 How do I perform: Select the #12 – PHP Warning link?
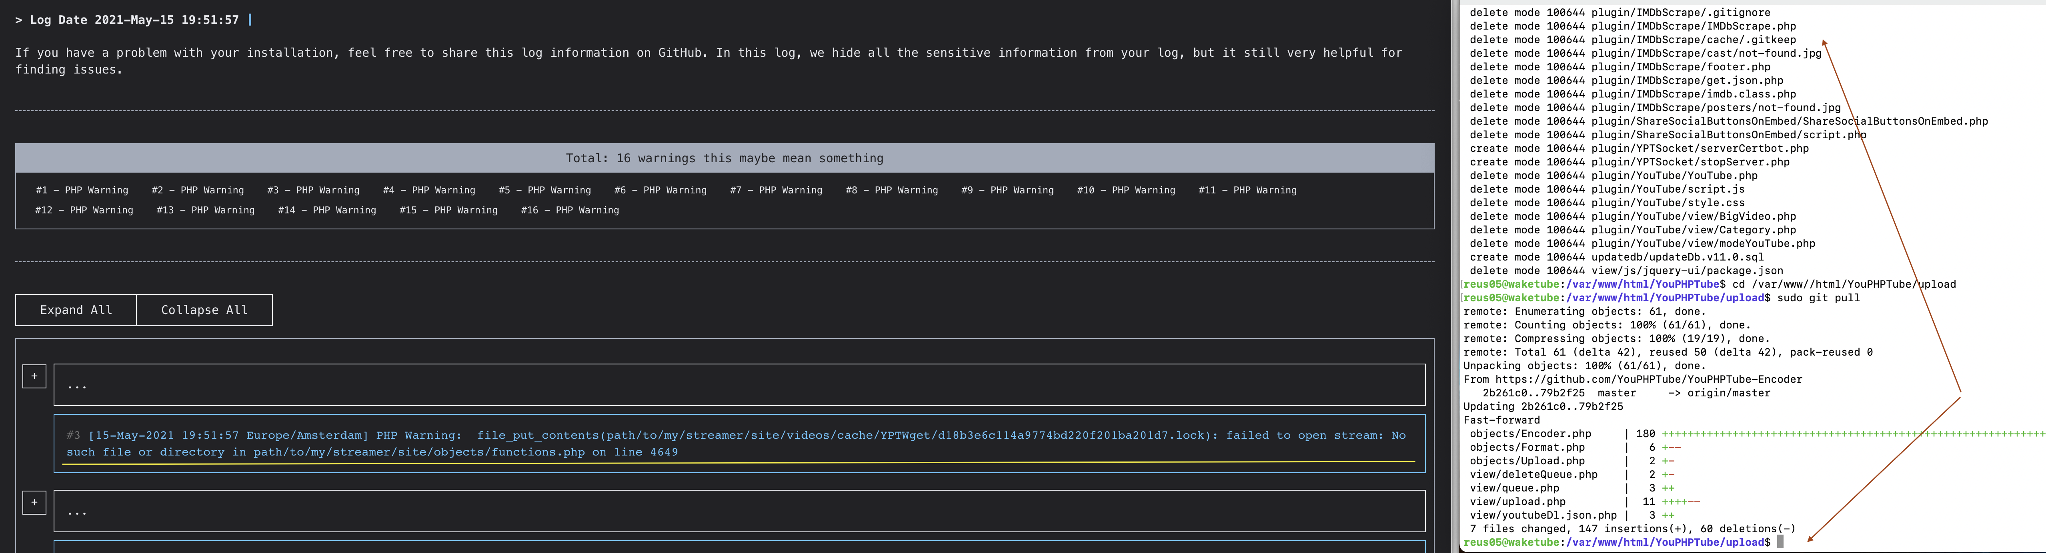(84, 210)
